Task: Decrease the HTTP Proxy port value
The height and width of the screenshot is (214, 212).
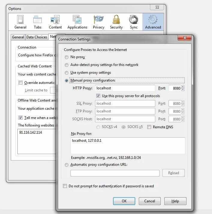Action: pos(183,90)
